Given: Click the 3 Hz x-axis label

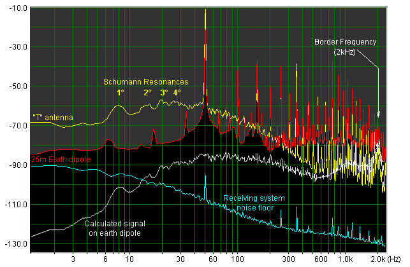Looking at the screenshot, I should [73, 259].
